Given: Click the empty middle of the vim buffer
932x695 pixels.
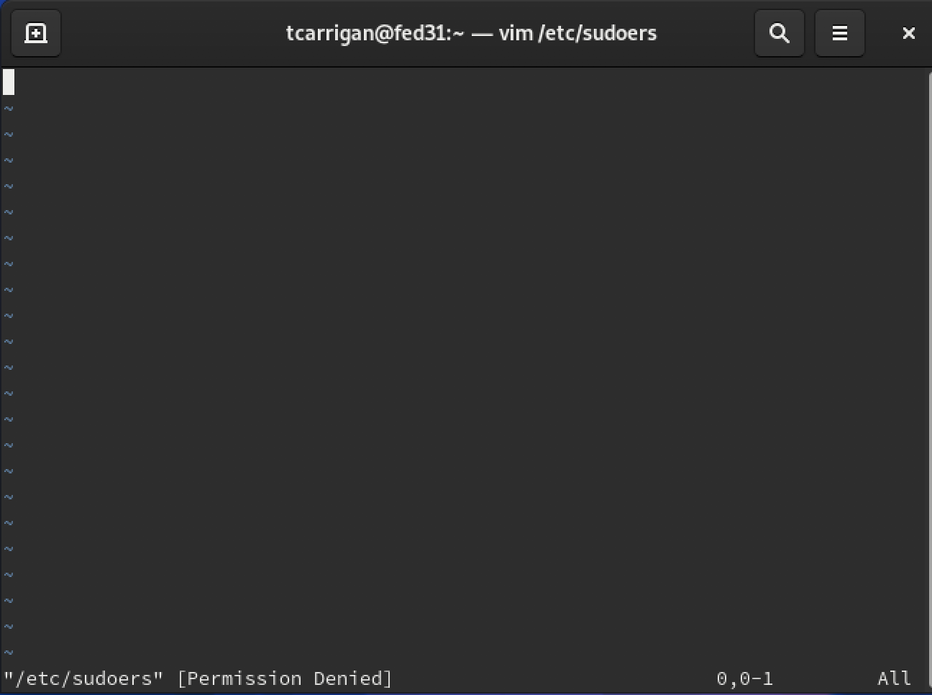Looking at the screenshot, I should [x=467, y=374].
